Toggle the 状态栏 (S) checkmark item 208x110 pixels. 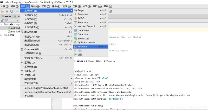pyautogui.click(x=47, y=71)
